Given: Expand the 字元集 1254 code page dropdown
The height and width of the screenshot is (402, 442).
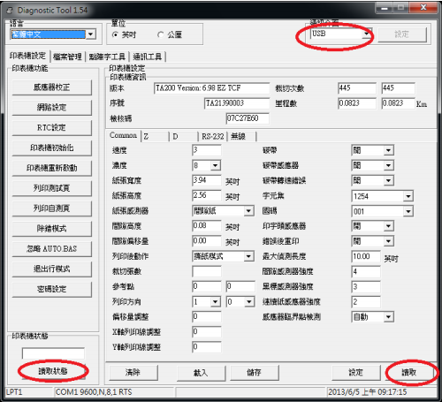Looking at the screenshot, I should 408,196.
